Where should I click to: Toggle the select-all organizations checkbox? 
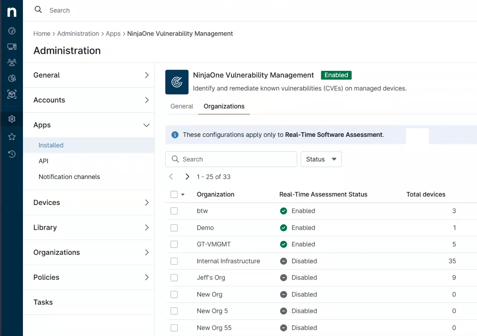[x=174, y=194]
